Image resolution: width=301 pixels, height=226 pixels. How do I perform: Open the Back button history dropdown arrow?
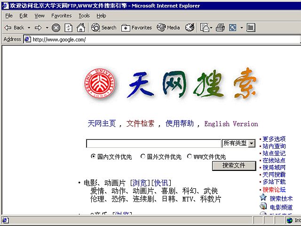pos(29,28)
